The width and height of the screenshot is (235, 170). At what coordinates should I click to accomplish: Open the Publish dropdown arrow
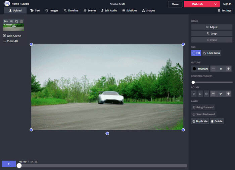point(215,4)
